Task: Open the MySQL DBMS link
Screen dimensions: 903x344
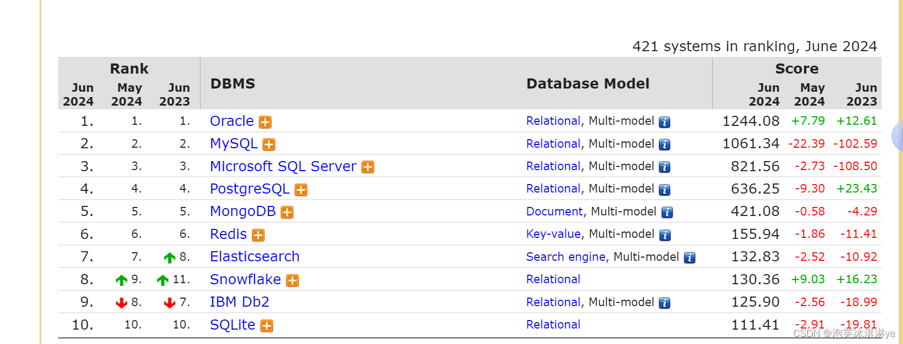Action: click(234, 143)
